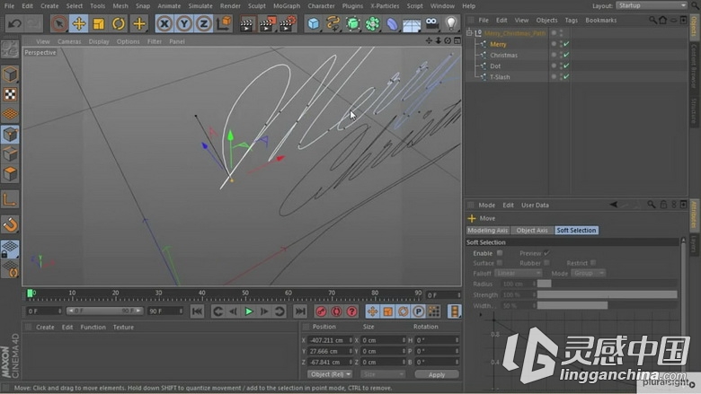
Task: Toggle the Surface checkbox
Action: pos(500,263)
